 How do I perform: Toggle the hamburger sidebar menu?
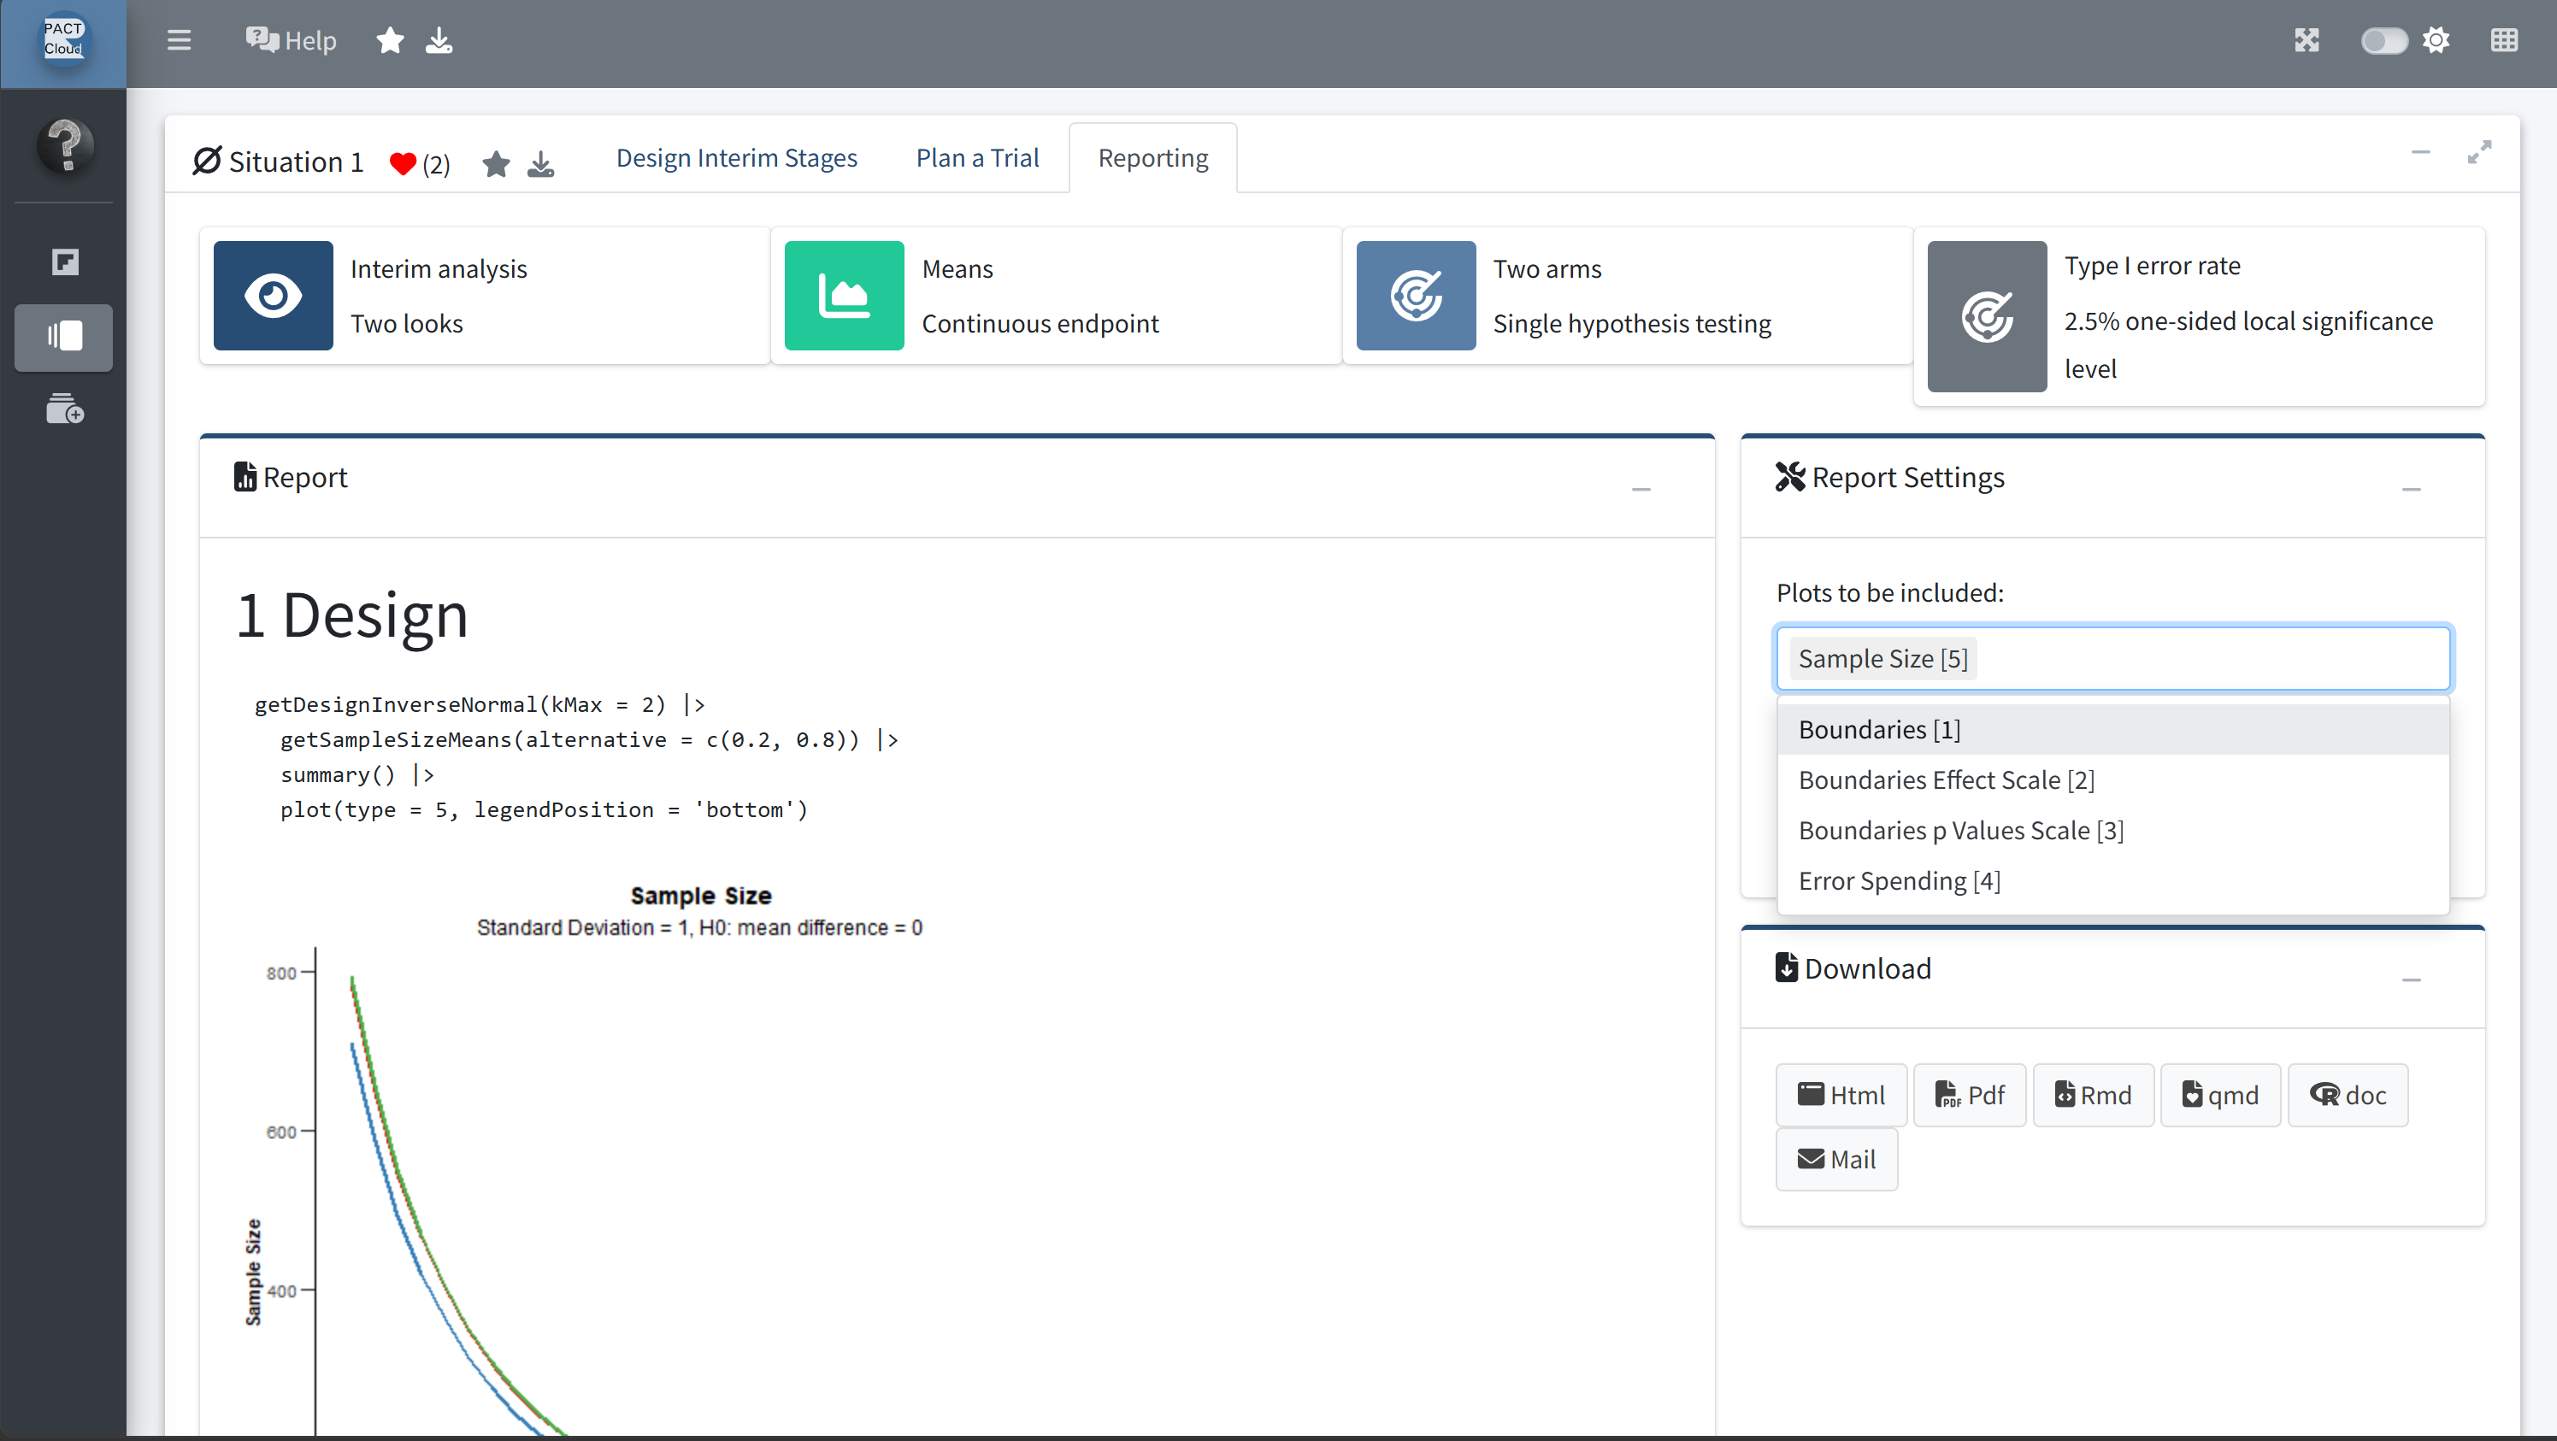click(179, 41)
